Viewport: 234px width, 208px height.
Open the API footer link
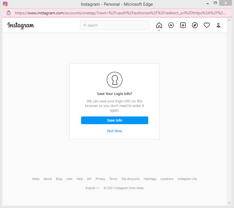89,179
